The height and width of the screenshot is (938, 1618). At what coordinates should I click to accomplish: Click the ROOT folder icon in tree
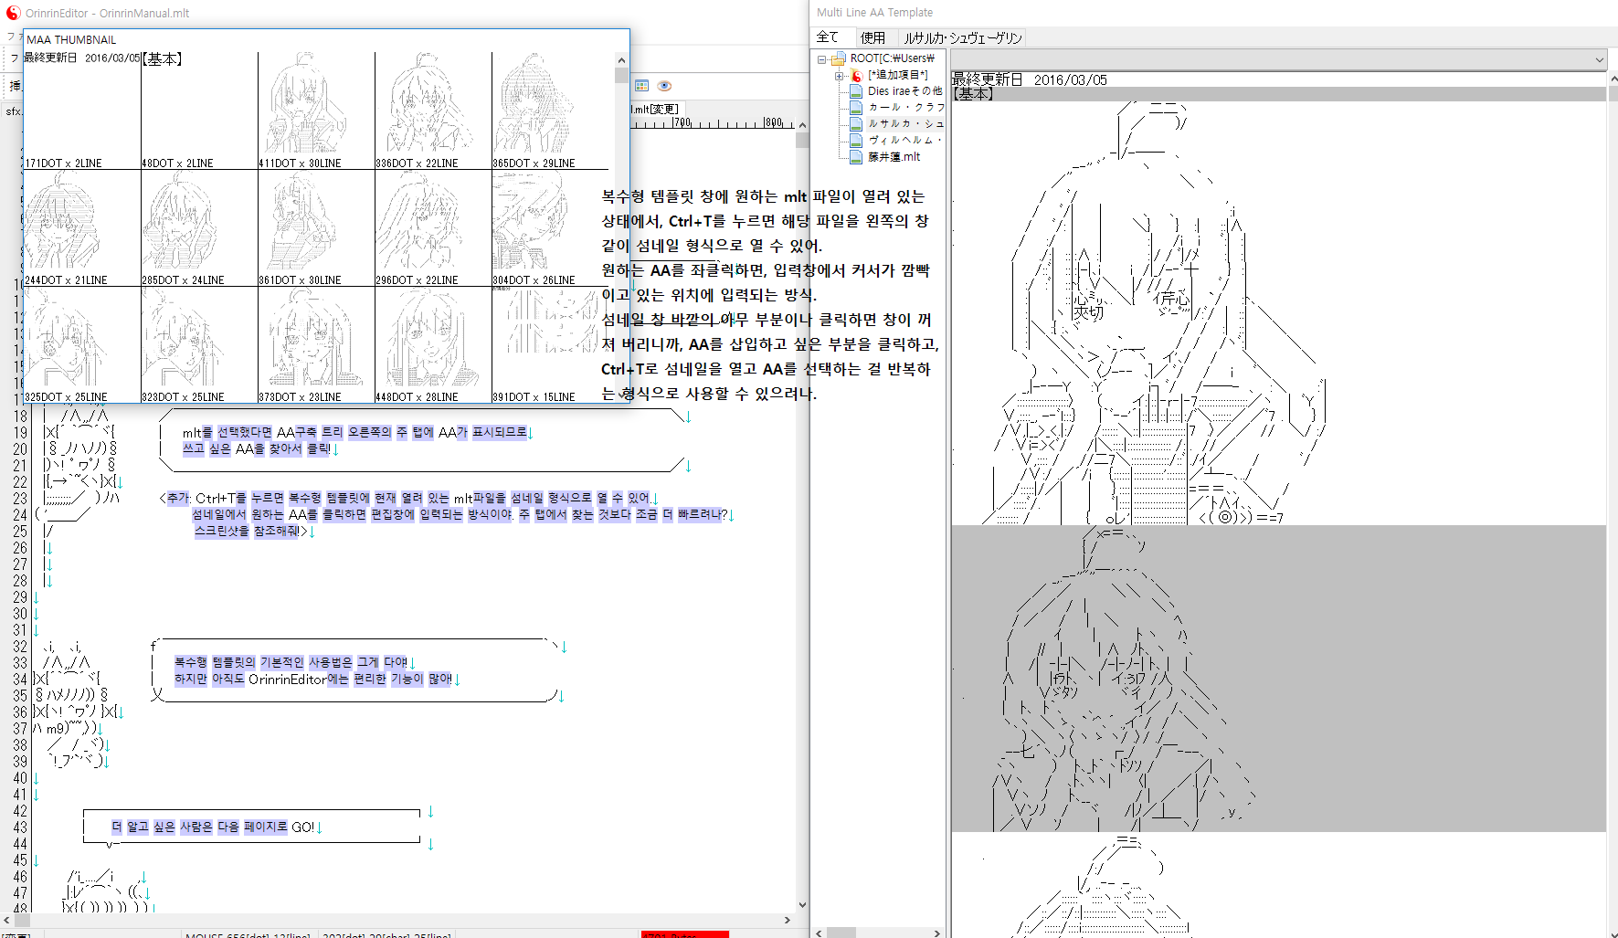pyautogui.click(x=838, y=58)
